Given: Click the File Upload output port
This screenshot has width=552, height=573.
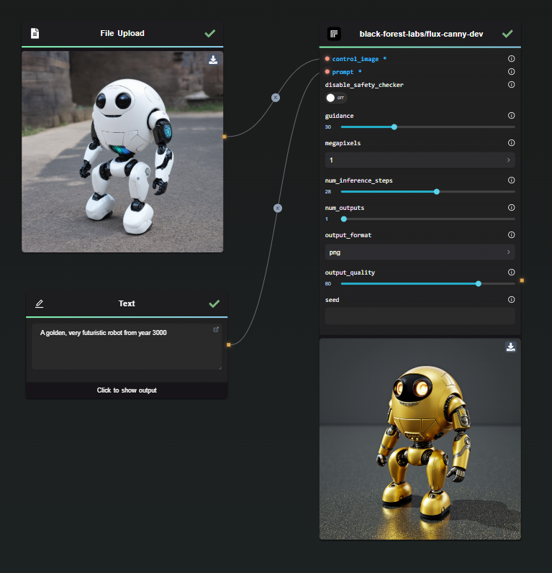Looking at the screenshot, I should (x=225, y=137).
